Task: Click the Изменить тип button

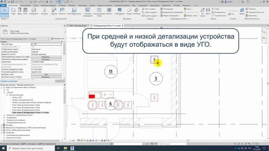Action: [58, 39]
